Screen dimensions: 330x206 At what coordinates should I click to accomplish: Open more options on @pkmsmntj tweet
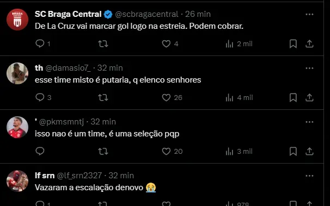point(309,122)
